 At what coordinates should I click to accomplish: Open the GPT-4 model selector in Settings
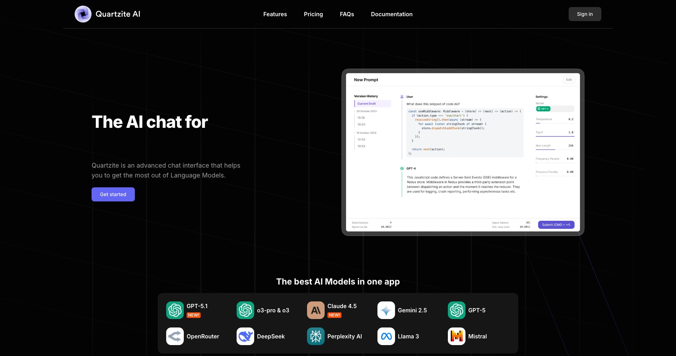pyautogui.click(x=555, y=109)
